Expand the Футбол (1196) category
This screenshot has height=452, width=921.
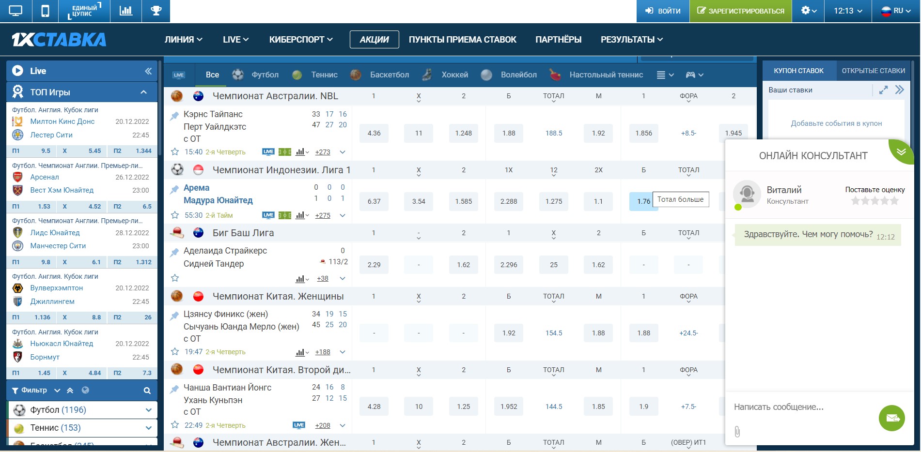[148, 410]
